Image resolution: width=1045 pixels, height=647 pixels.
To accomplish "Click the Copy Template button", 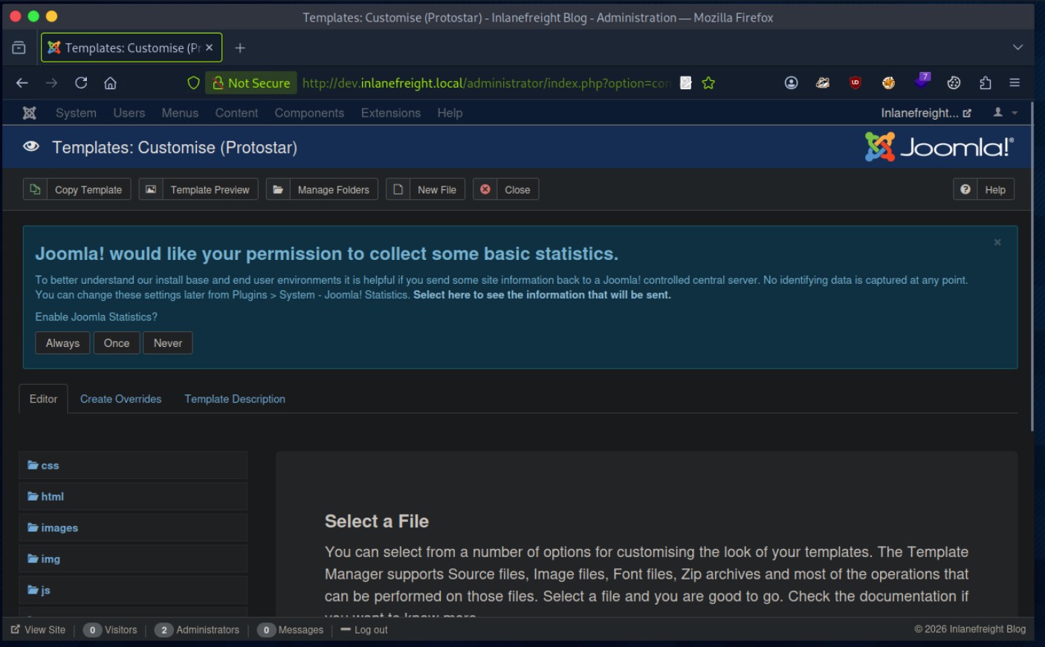I will (x=77, y=189).
